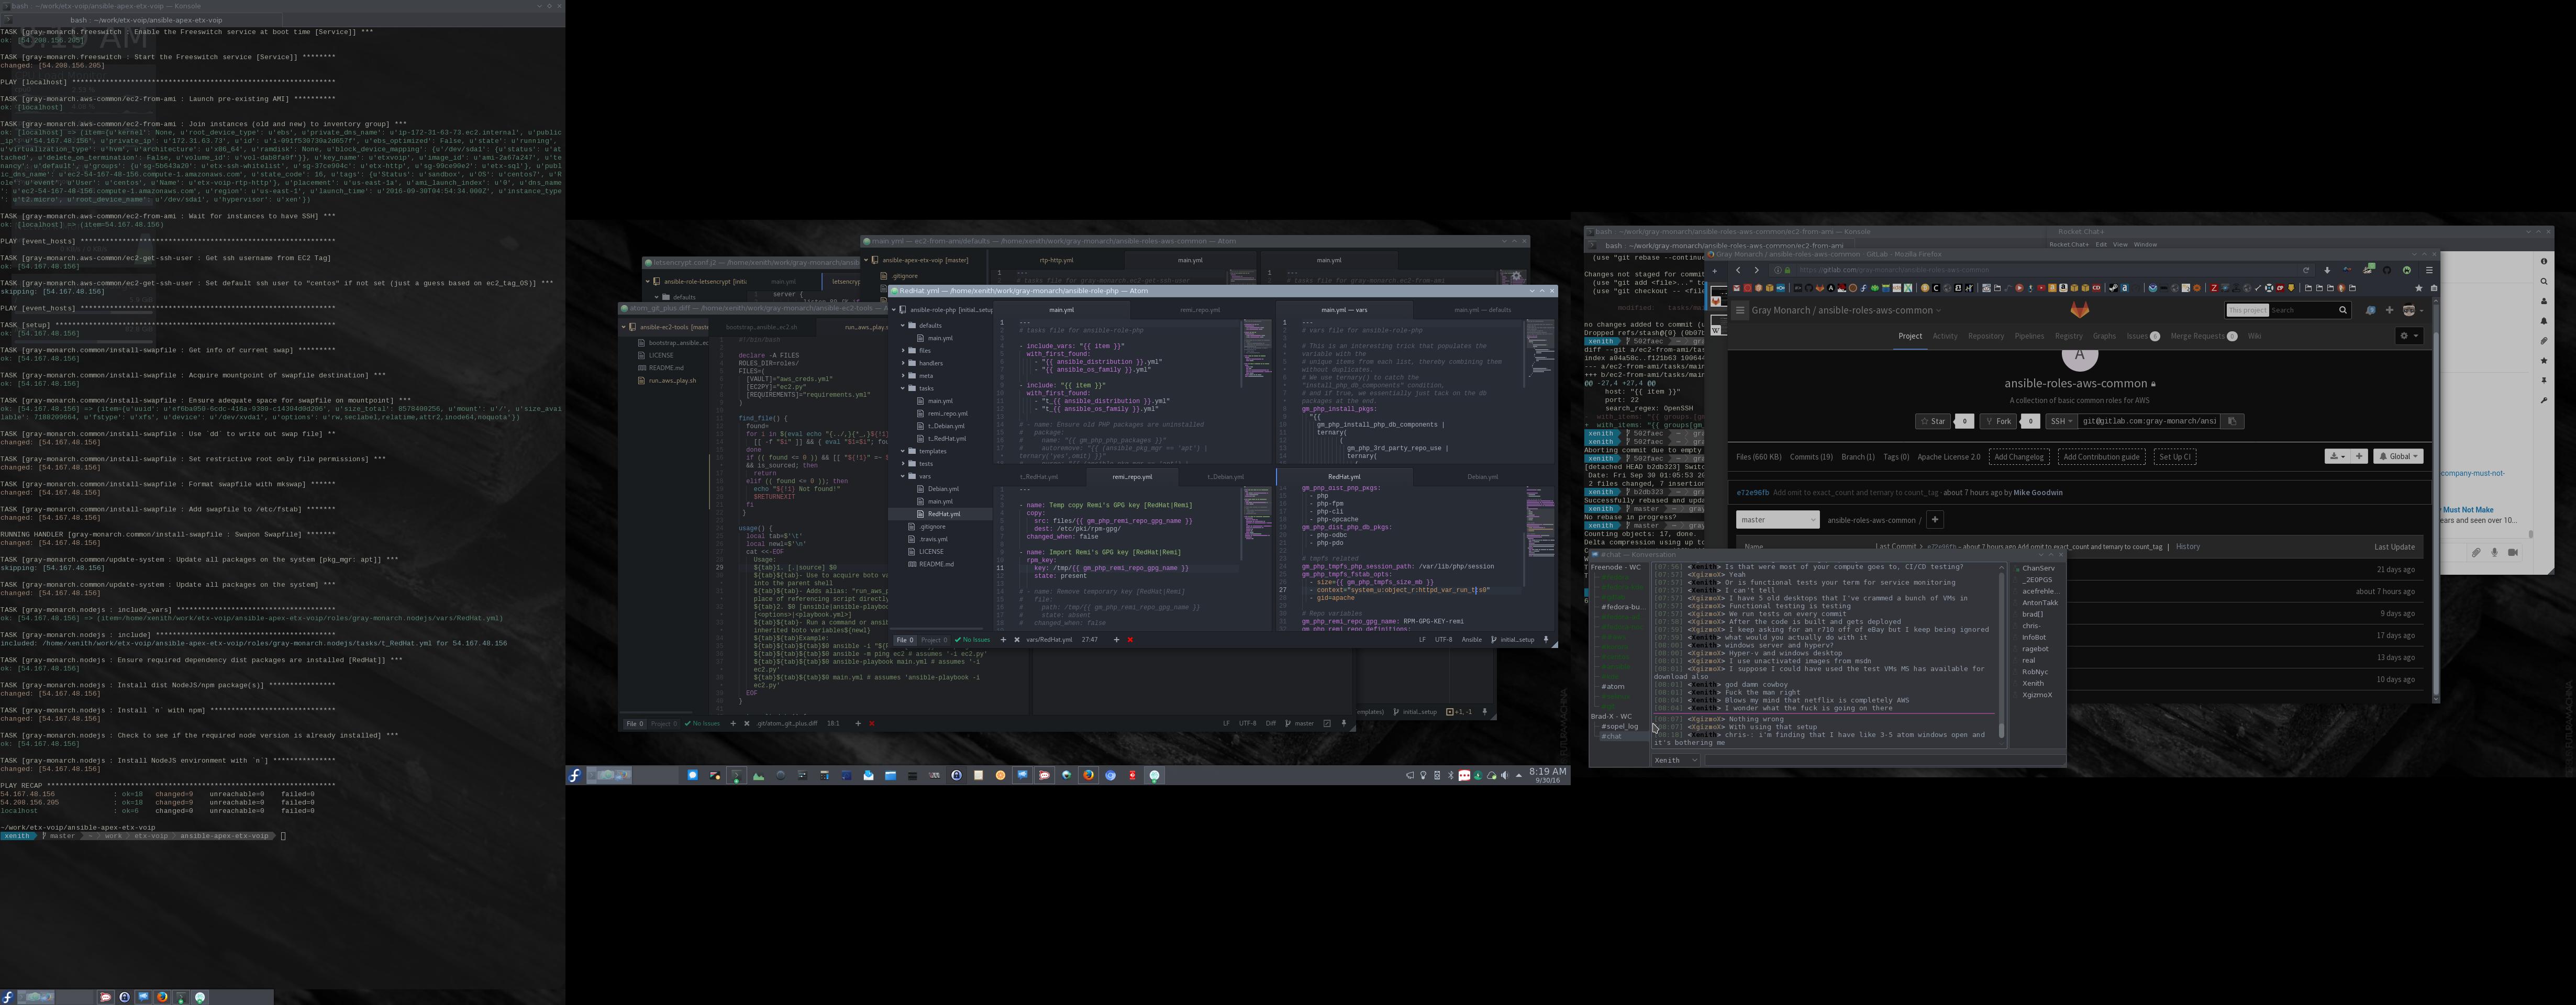Expand the files folder in ansible-role-php tree
The width and height of the screenshot is (2576, 1005).
tap(904, 350)
